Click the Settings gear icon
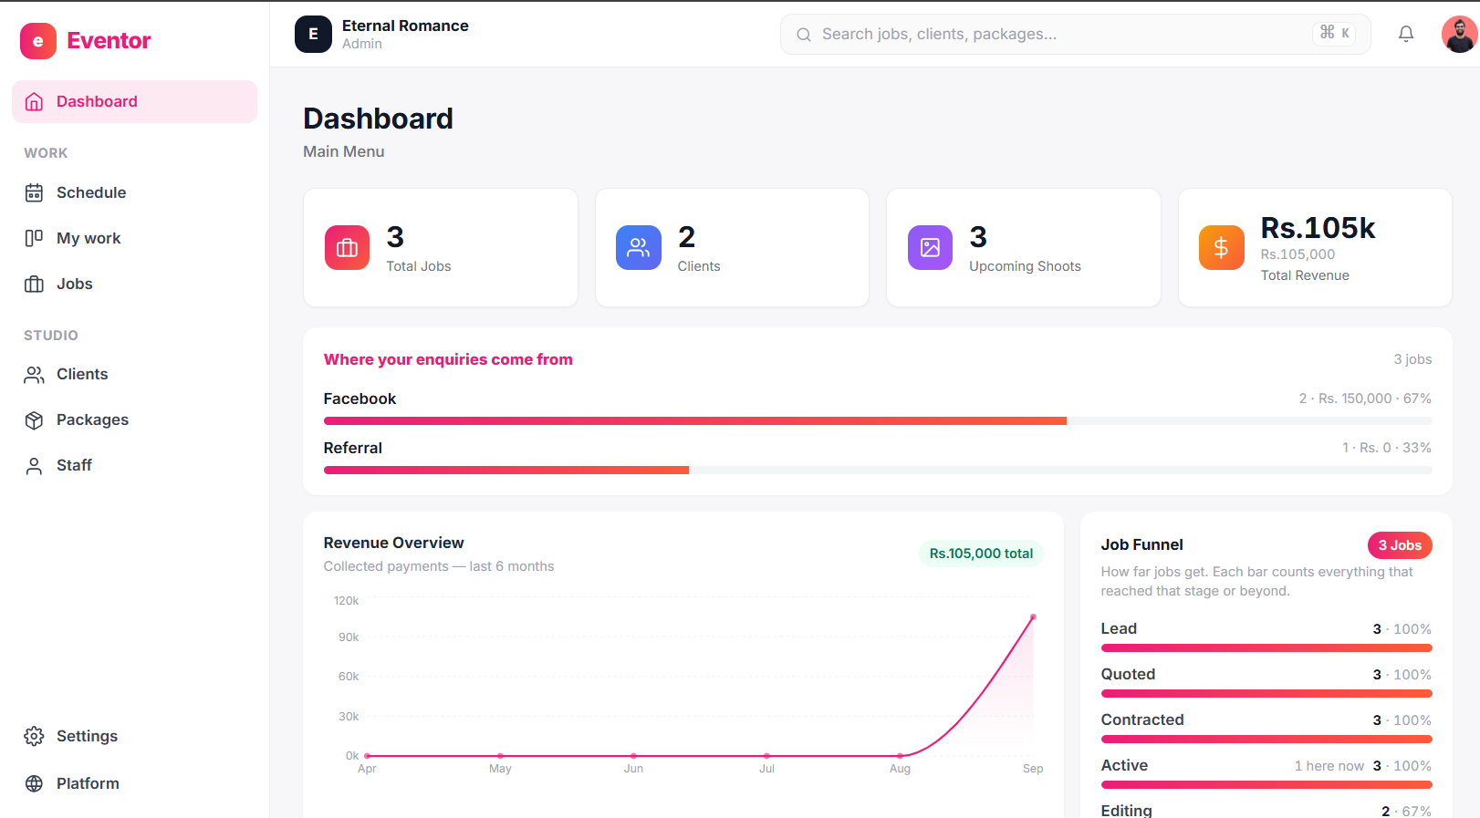 [x=34, y=736]
